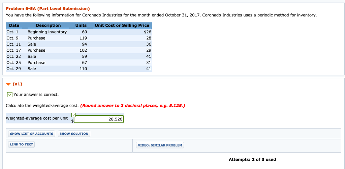345x169 pixels.
Task: Select the Units column header
Action: (81, 25)
